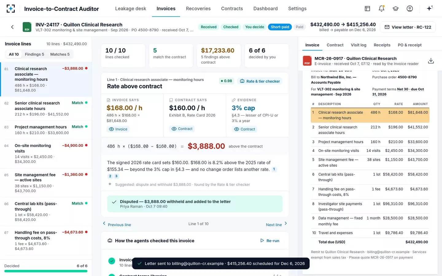This screenshot has height=276, width=442.
Task: Go to the Previous line
Action: click(x=117, y=224)
